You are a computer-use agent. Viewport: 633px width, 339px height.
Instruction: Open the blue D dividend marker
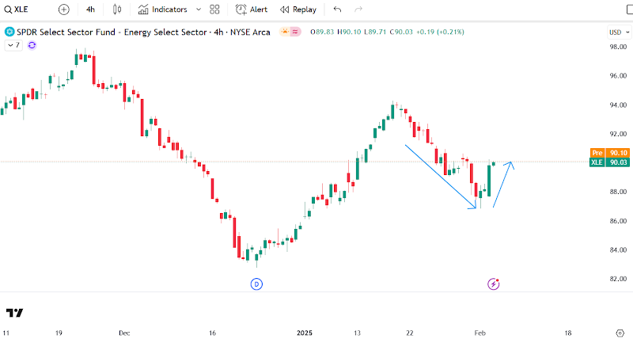(x=256, y=284)
